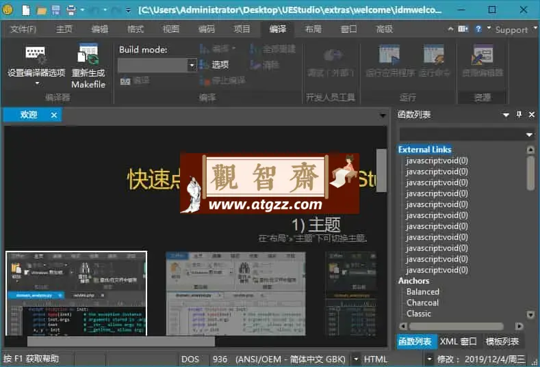This screenshot has width=540, height=367.
Task: Close the 欢迎 tab with its X
Action: (x=53, y=115)
